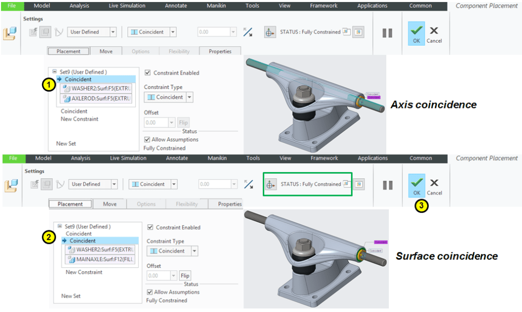Click New Set in the Axis coincidence panel

tap(67, 144)
